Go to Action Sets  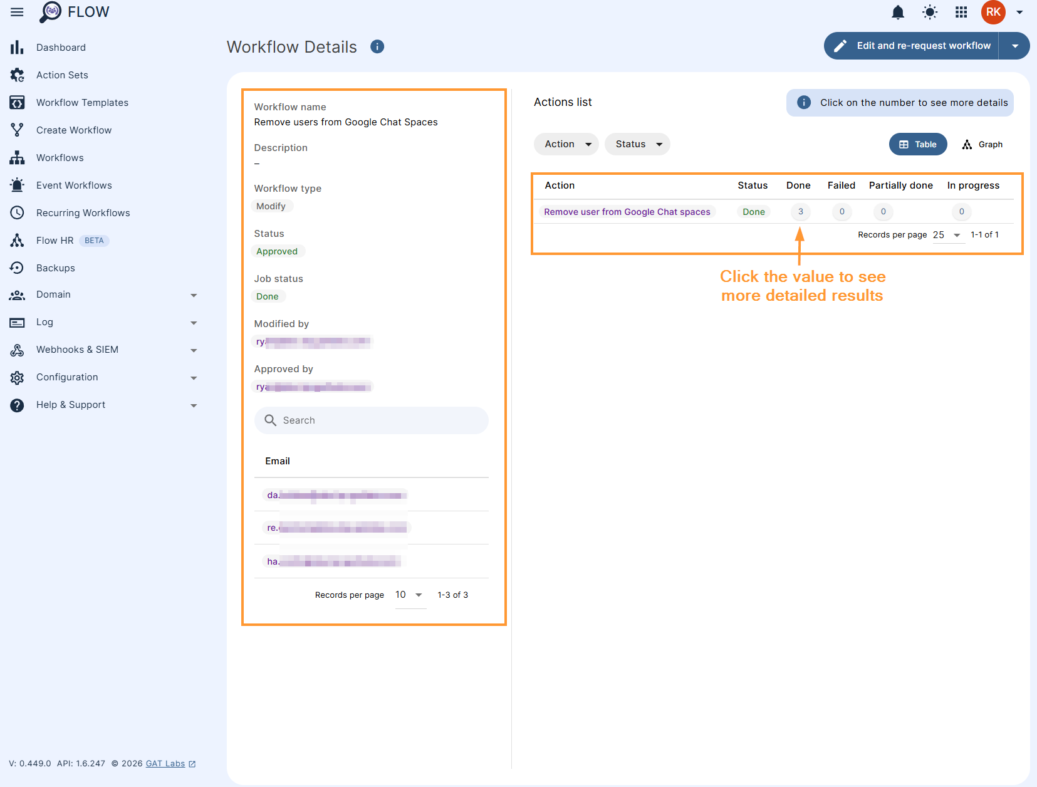[62, 75]
